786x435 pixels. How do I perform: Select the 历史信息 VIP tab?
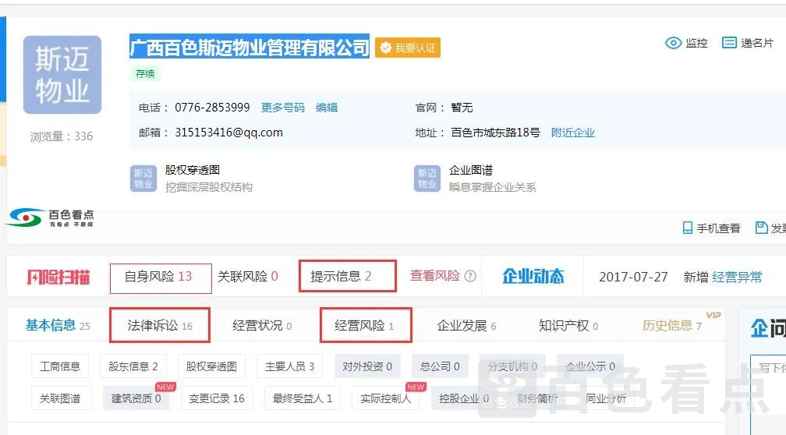[671, 325]
